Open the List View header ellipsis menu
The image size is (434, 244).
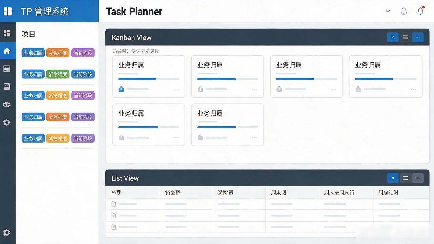[418, 178]
